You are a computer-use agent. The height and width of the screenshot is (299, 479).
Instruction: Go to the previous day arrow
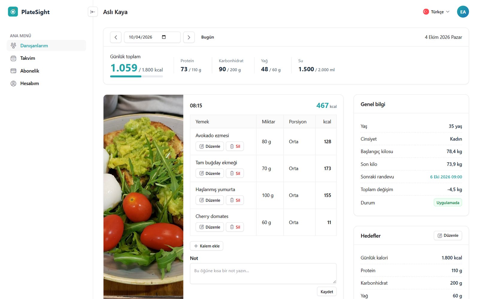(116, 37)
